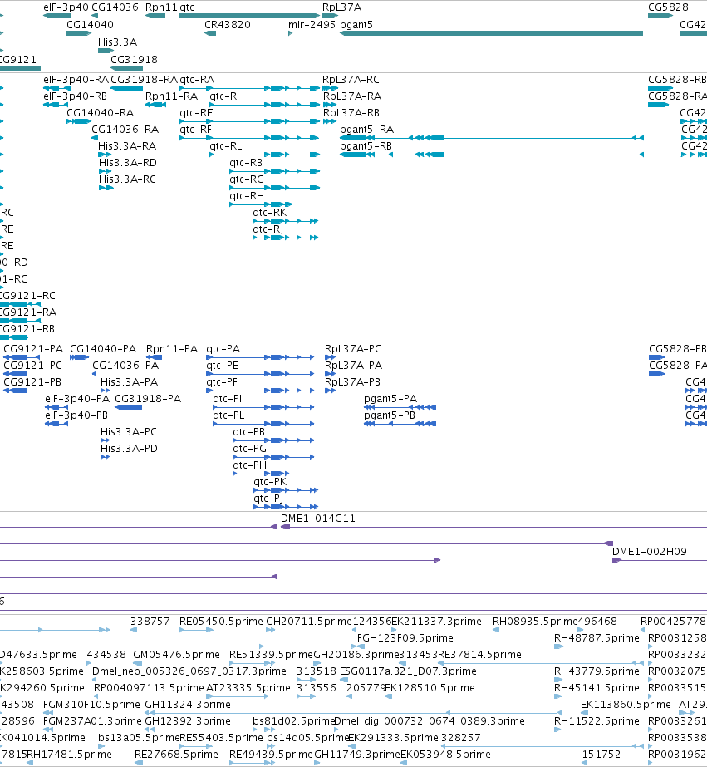707x767 pixels.
Task: Select clone DME1-002H09 label
Action: pyautogui.click(x=650, y=552)
